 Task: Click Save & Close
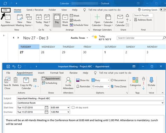pyautogui.click(x=7, y=83)
